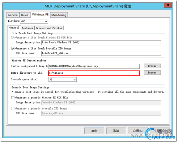The width and height of the screenshot is (177, 142).
Task: Click the Generic Windows PE description field
Action: tap(101, 103)
